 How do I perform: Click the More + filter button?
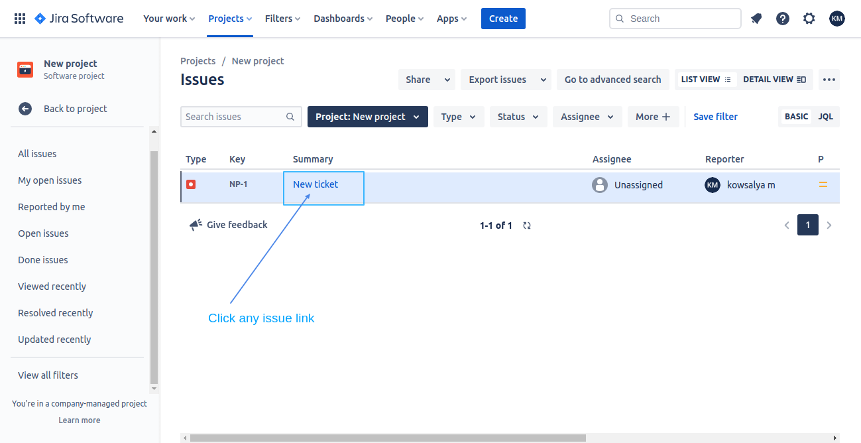[653, 117]
